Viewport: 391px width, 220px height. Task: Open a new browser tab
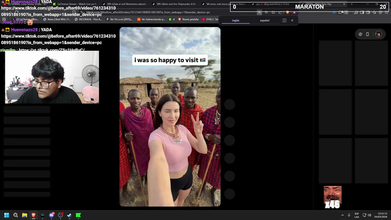352,4
